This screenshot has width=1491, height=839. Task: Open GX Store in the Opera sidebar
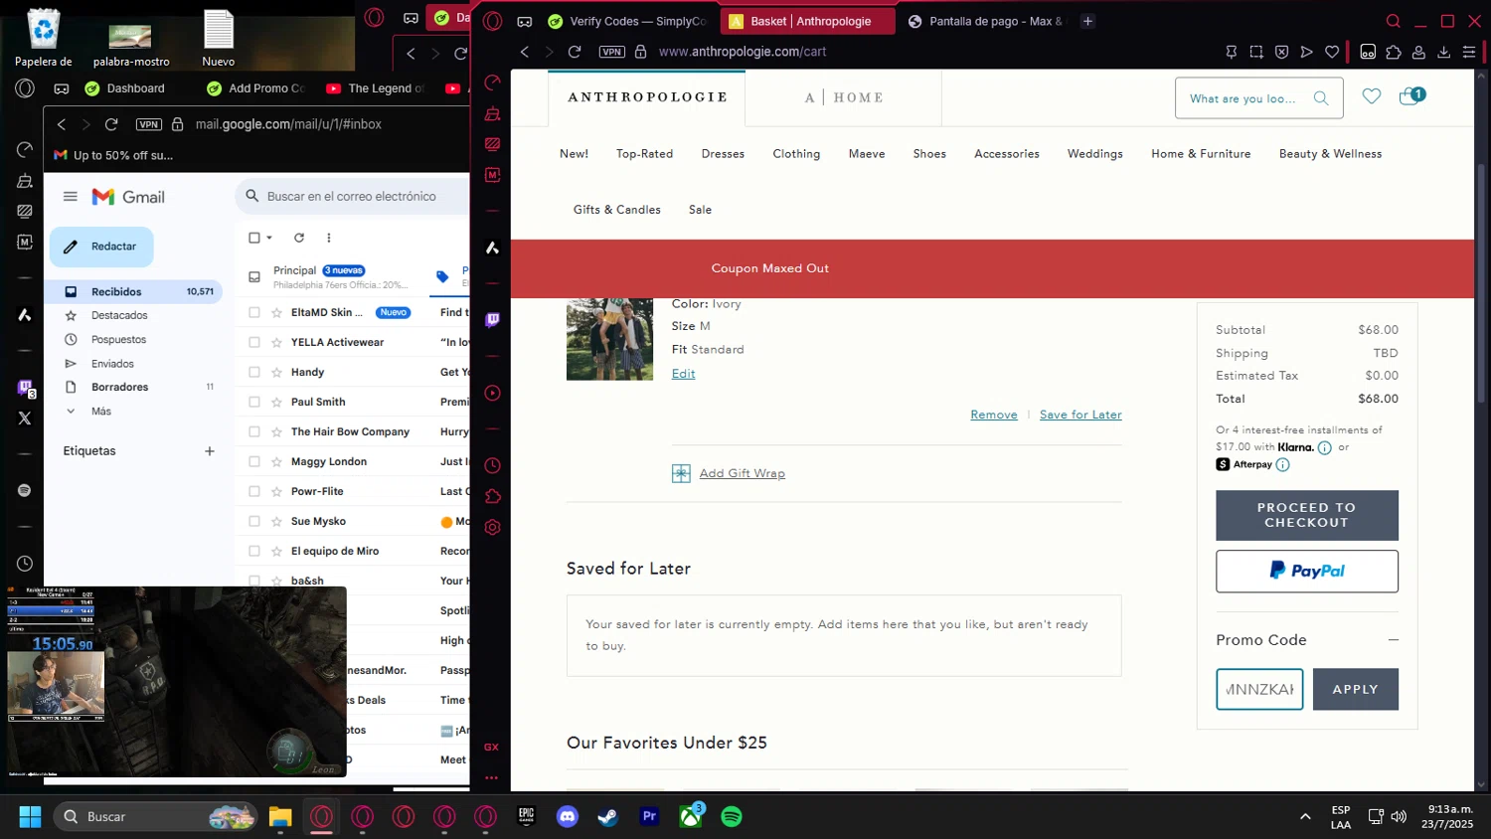491,747
